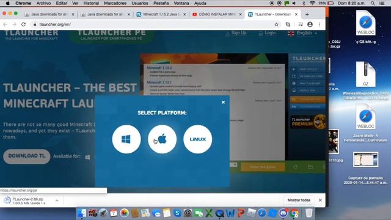This screenshot has height=220, width=391.
Task: Choose the Windows platform icon
Action: click(x=126, y=139)
